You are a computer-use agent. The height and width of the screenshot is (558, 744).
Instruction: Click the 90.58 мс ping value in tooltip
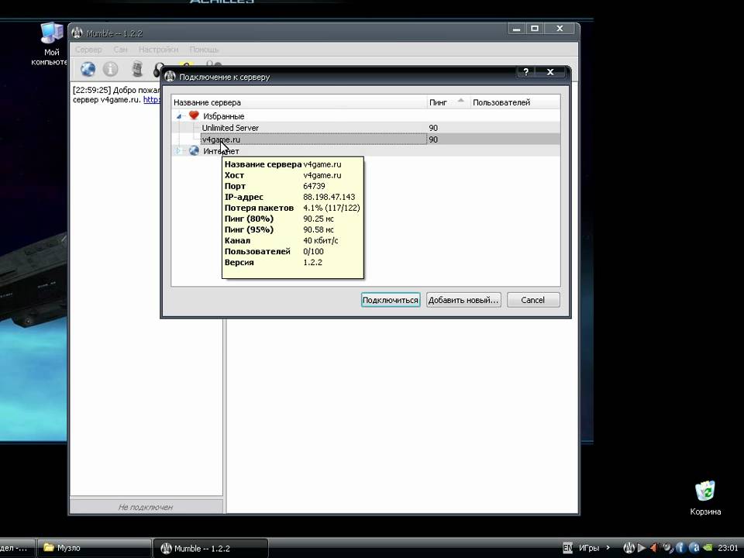coord(319,229)
